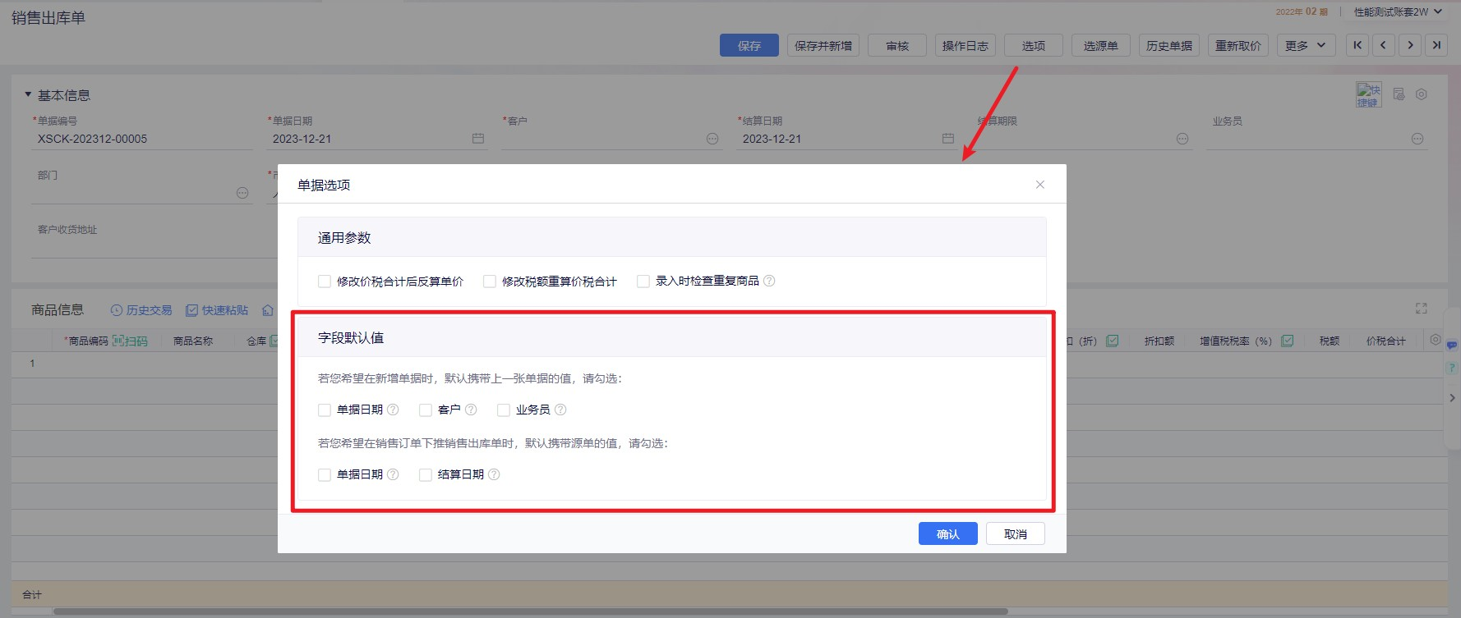Tick 单据日期 under sales order push-down
Screen dimensions: 1461x618
(325, 474)
